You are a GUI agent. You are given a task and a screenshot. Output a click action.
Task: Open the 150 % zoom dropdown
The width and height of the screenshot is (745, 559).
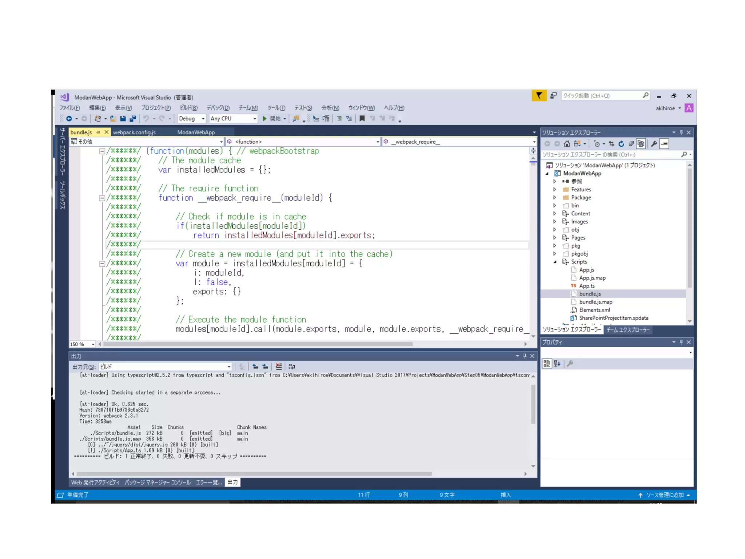[x=93, y=344]
